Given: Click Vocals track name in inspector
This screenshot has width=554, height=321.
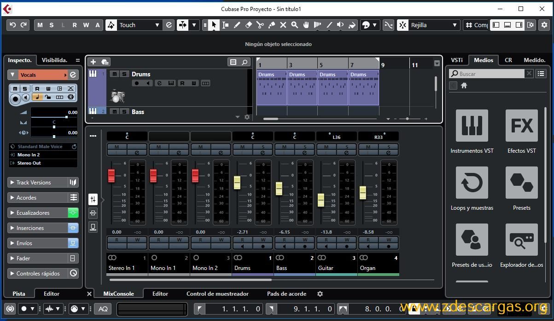Looking at the screenshot, I should coord(42,75).
